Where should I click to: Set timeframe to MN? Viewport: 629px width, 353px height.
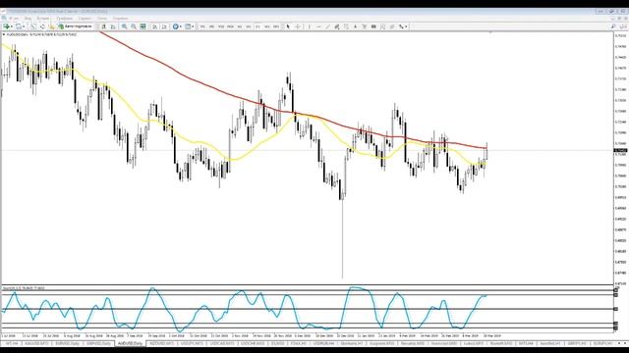[276, 26]
